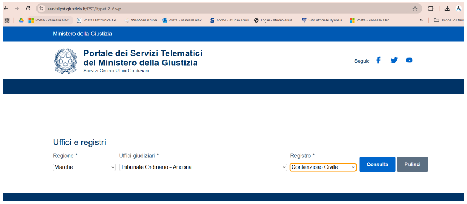Show more bookmarks with the chevron
Screen dimensions: 467x204
pos(421,20)
